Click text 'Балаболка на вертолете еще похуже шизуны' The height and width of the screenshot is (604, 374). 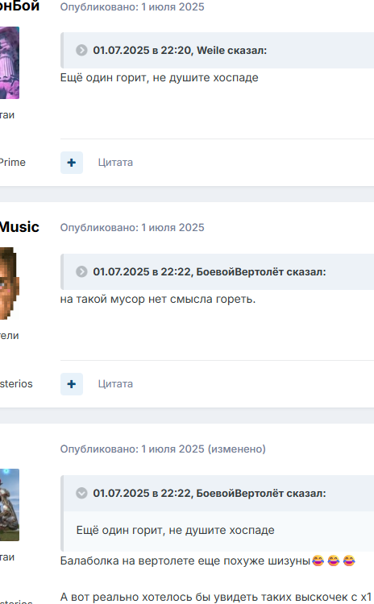185,561
